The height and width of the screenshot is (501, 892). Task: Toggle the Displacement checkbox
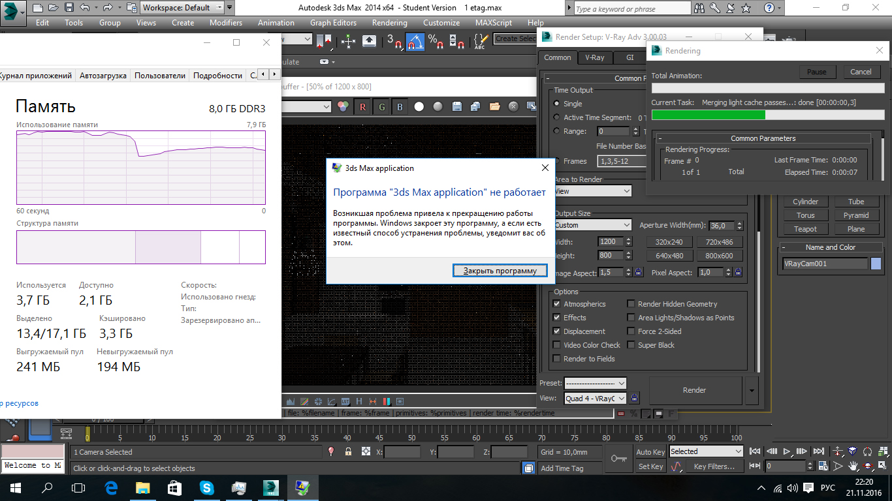pos(557,331)
